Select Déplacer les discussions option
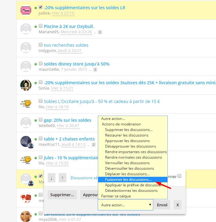 coord(133,174)
